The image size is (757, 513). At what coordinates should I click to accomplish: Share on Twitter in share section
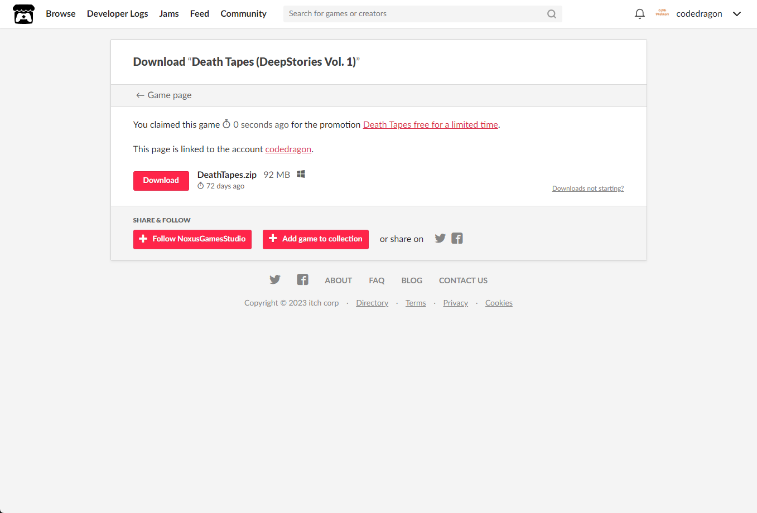pyautogui.click(x=440, y=239)
